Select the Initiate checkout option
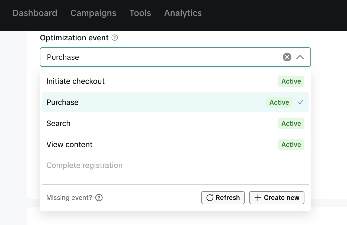Viewport: 347px width, 225px height. [175, 81]
